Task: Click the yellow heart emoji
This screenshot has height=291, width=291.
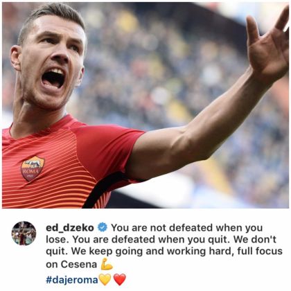Action: pyautogui.click(x=105, y=279)
